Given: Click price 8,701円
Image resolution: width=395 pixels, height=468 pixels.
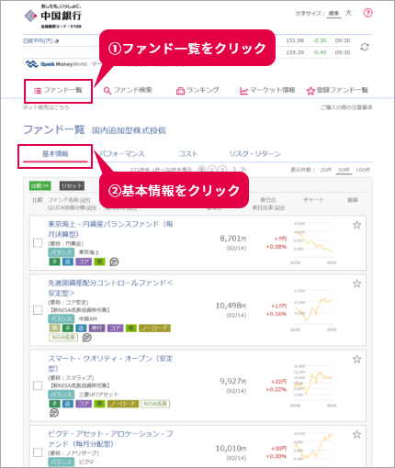Looking at the screenshot, I should click(233, 239).
